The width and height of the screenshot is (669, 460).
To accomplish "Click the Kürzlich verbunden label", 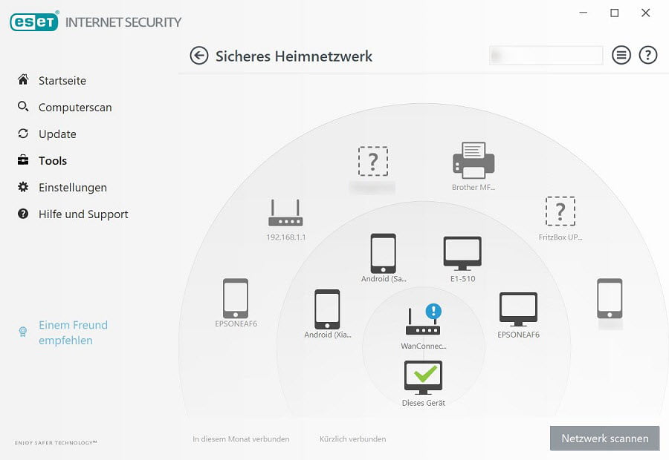I will click(x=352, y=438).
